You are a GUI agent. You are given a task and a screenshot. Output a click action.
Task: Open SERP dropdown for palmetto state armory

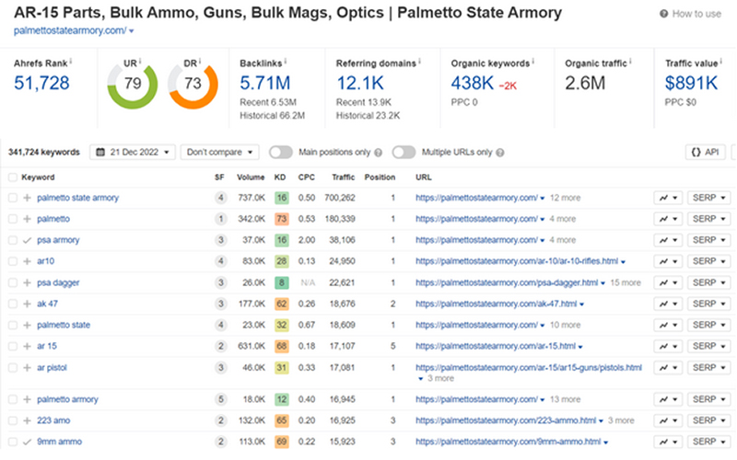point(708,198)
